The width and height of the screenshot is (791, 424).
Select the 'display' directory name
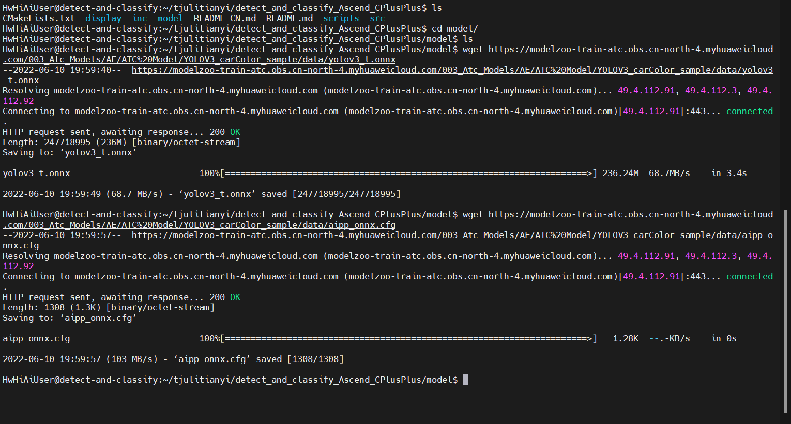click(103, 19)
